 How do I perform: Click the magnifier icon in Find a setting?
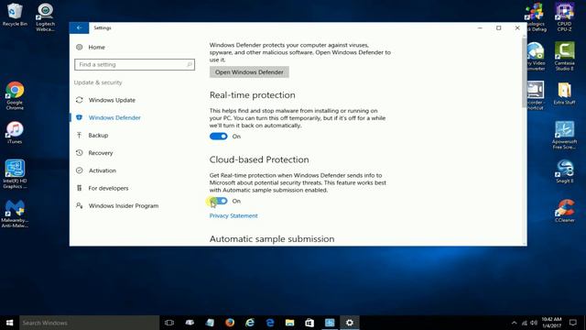coord(190,64)
